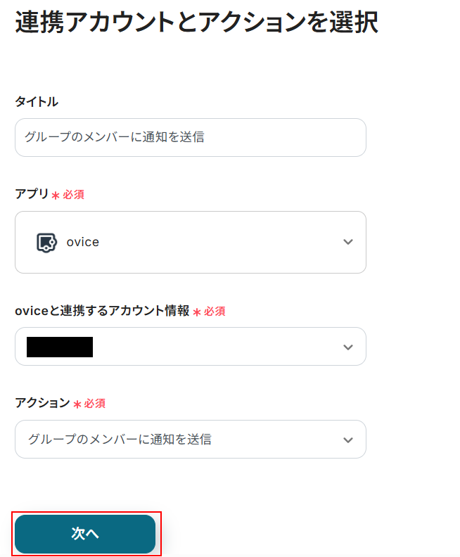Expand the アプリ dropdown chevron
Image resolution: width=460 pixels, height=557 pixels.
[x=347, y=242]
